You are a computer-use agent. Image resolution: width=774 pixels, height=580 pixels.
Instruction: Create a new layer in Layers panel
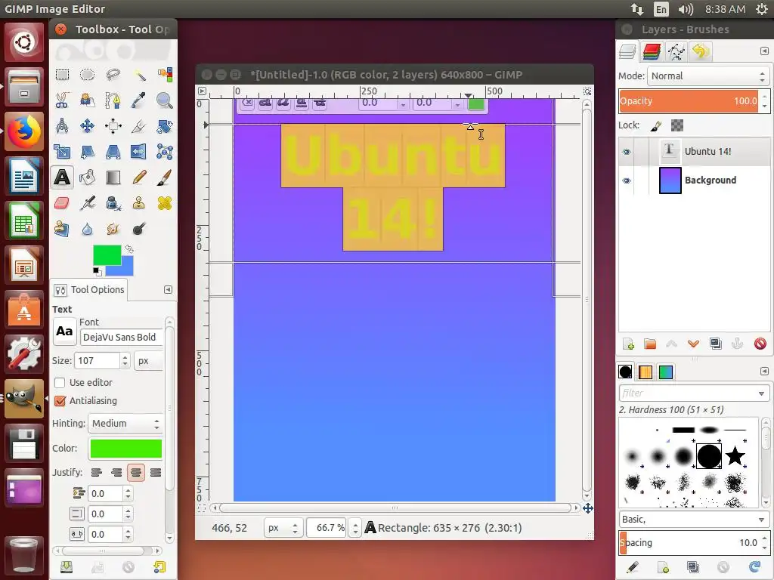[x=628, y=344]
